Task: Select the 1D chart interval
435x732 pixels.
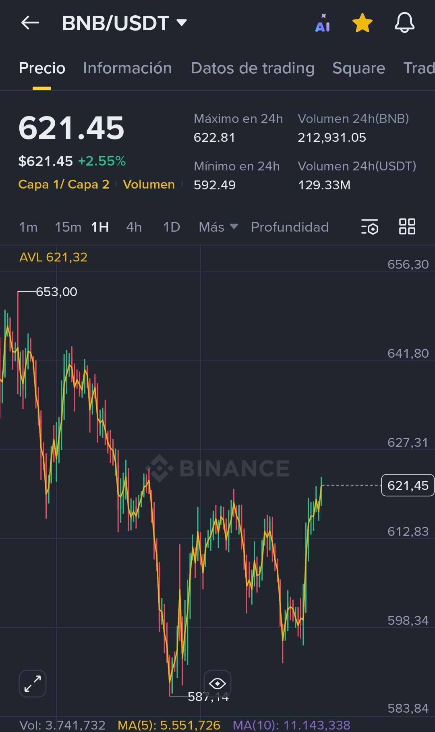Action: click(x=172, y=227)
